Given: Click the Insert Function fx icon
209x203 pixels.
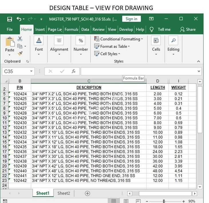Looking at the screenshot, I should point(74,71).
